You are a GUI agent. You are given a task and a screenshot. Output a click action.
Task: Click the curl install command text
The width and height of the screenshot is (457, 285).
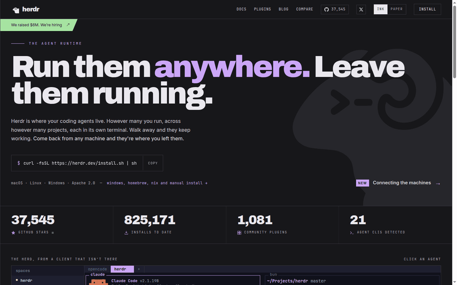coord(80,163)
